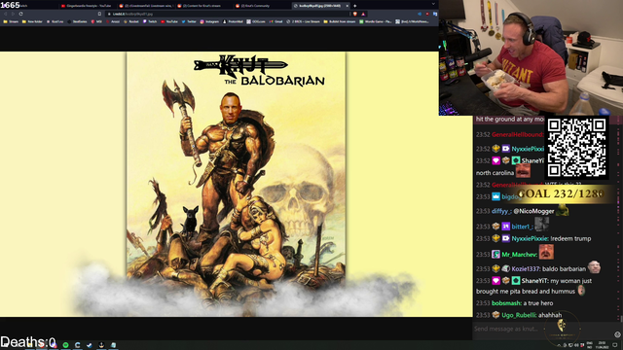Open the Twitch bookmark

(x=150, y=21)
